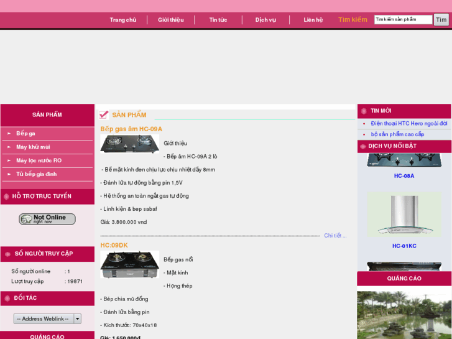This screenshot has width=452, height=339.
Task: Focus the Tìm kiếm sản phẩm search field
Action: [x=404, y=20]
